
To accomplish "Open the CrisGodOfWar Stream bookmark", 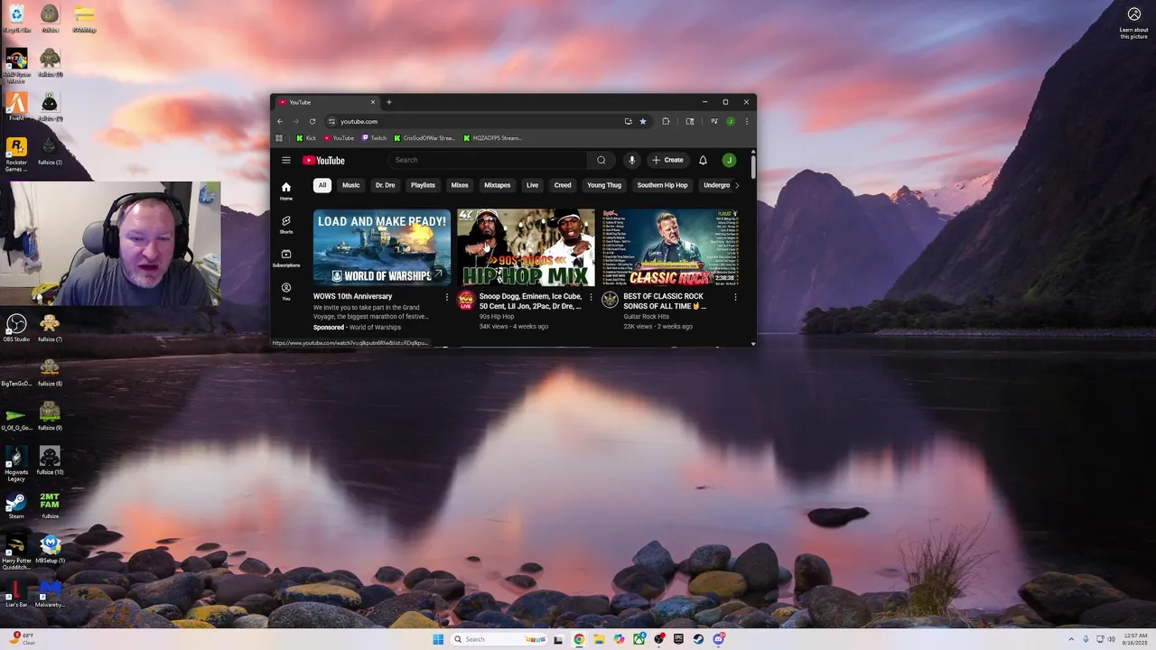I will [424, 138].
